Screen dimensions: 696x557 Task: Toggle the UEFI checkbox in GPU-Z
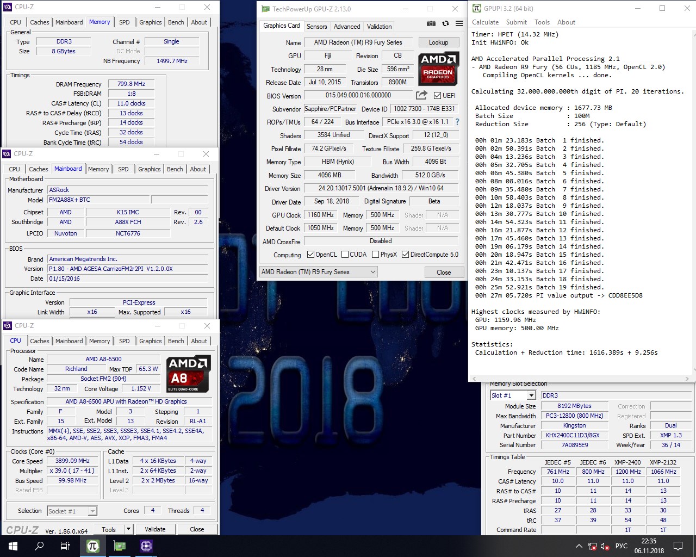[437, 96]
